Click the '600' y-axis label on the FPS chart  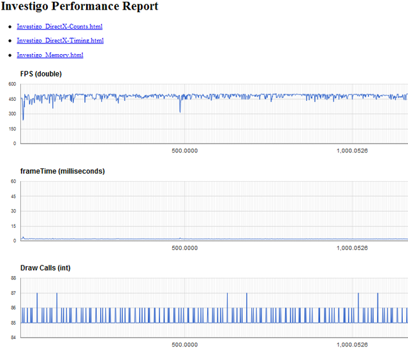(x=12, y=84)
